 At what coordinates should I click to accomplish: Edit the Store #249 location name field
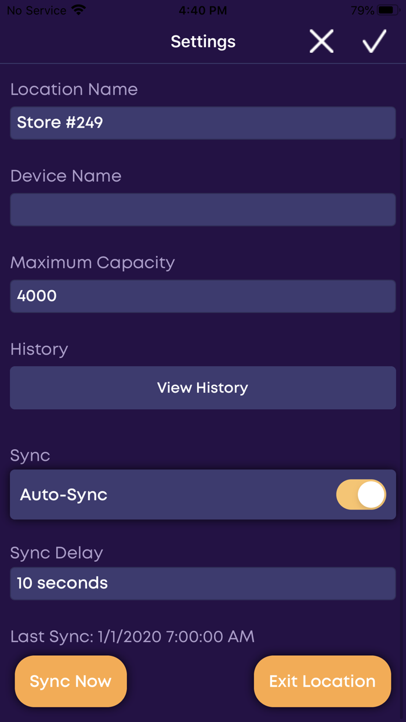pyautogui.click(x=203, y=122)
